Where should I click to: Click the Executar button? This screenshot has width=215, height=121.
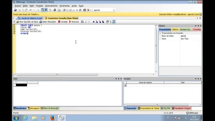[74, 22]
